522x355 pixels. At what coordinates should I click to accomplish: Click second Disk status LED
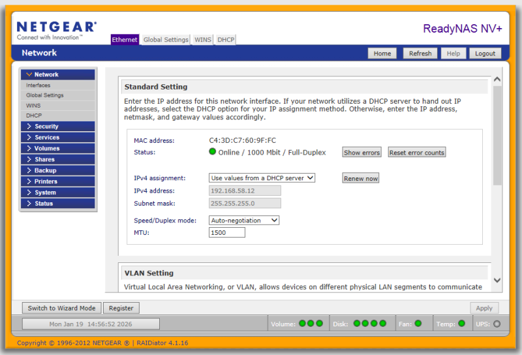[365, 324]
